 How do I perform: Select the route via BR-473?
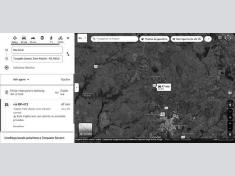37,115
